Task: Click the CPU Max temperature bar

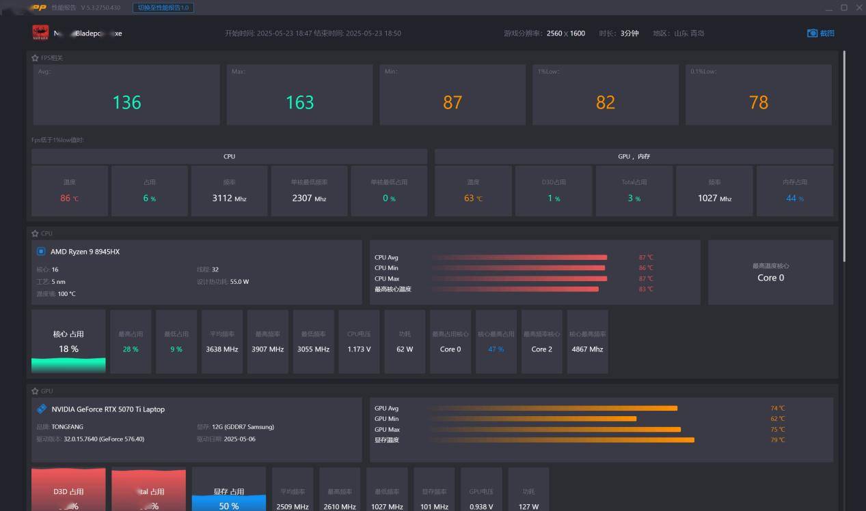Action: pos(519,278)
